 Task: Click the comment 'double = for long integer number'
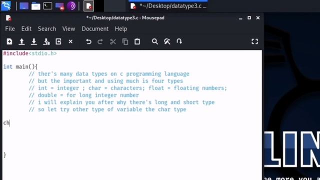83,95
